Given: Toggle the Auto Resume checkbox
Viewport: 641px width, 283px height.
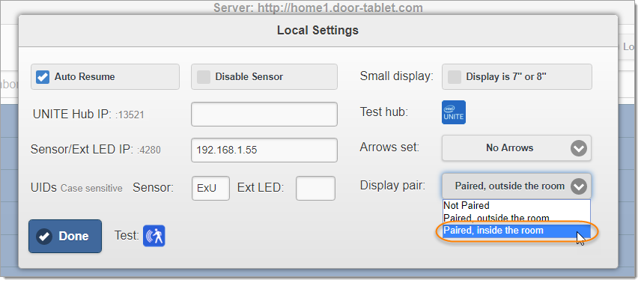Looking at the screenshot, I should point(43,77).
